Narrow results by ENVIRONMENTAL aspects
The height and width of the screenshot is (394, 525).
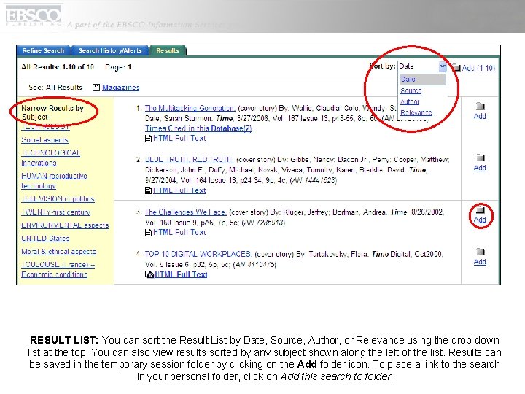(x=65, y=225)
